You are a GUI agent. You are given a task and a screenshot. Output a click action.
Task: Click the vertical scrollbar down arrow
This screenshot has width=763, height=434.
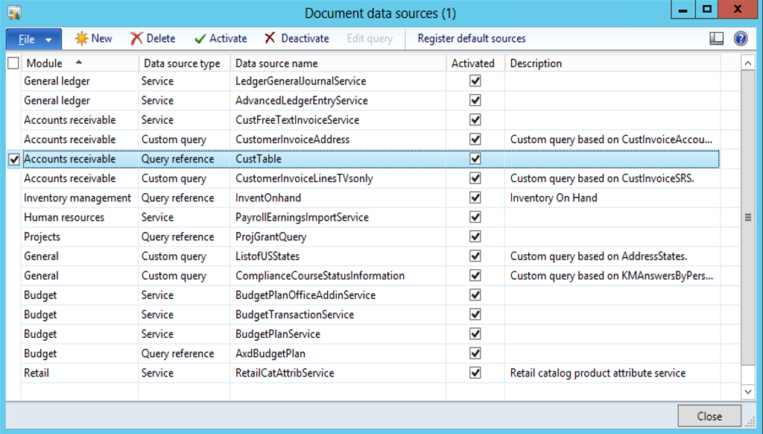748,391
